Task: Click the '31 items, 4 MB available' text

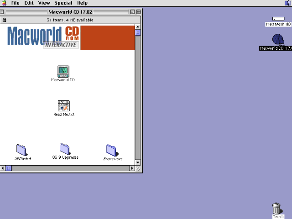Action: pyautogui.click(x=70, y=20)
